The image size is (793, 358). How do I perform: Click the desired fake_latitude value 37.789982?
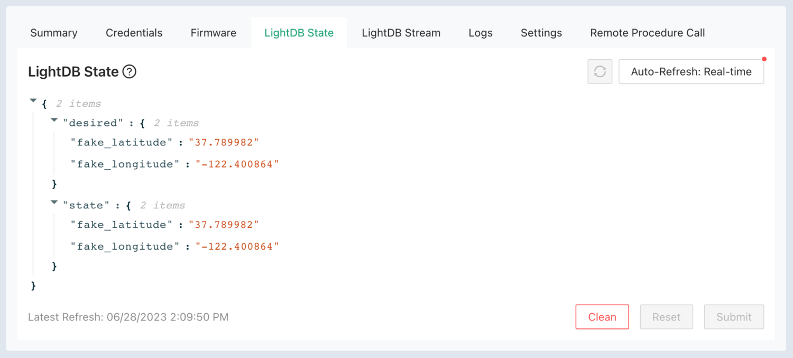click(224, 142)
